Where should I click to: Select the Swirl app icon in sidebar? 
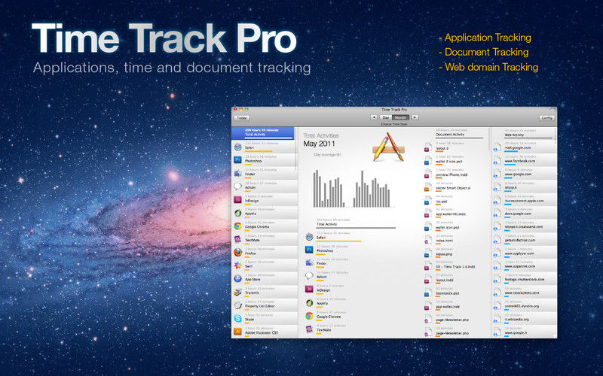pos(237,265)
